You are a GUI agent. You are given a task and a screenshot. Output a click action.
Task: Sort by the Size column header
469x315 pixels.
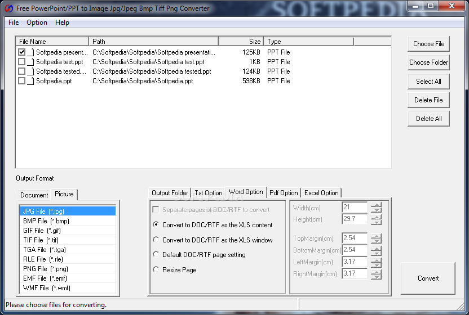[241, 42]
